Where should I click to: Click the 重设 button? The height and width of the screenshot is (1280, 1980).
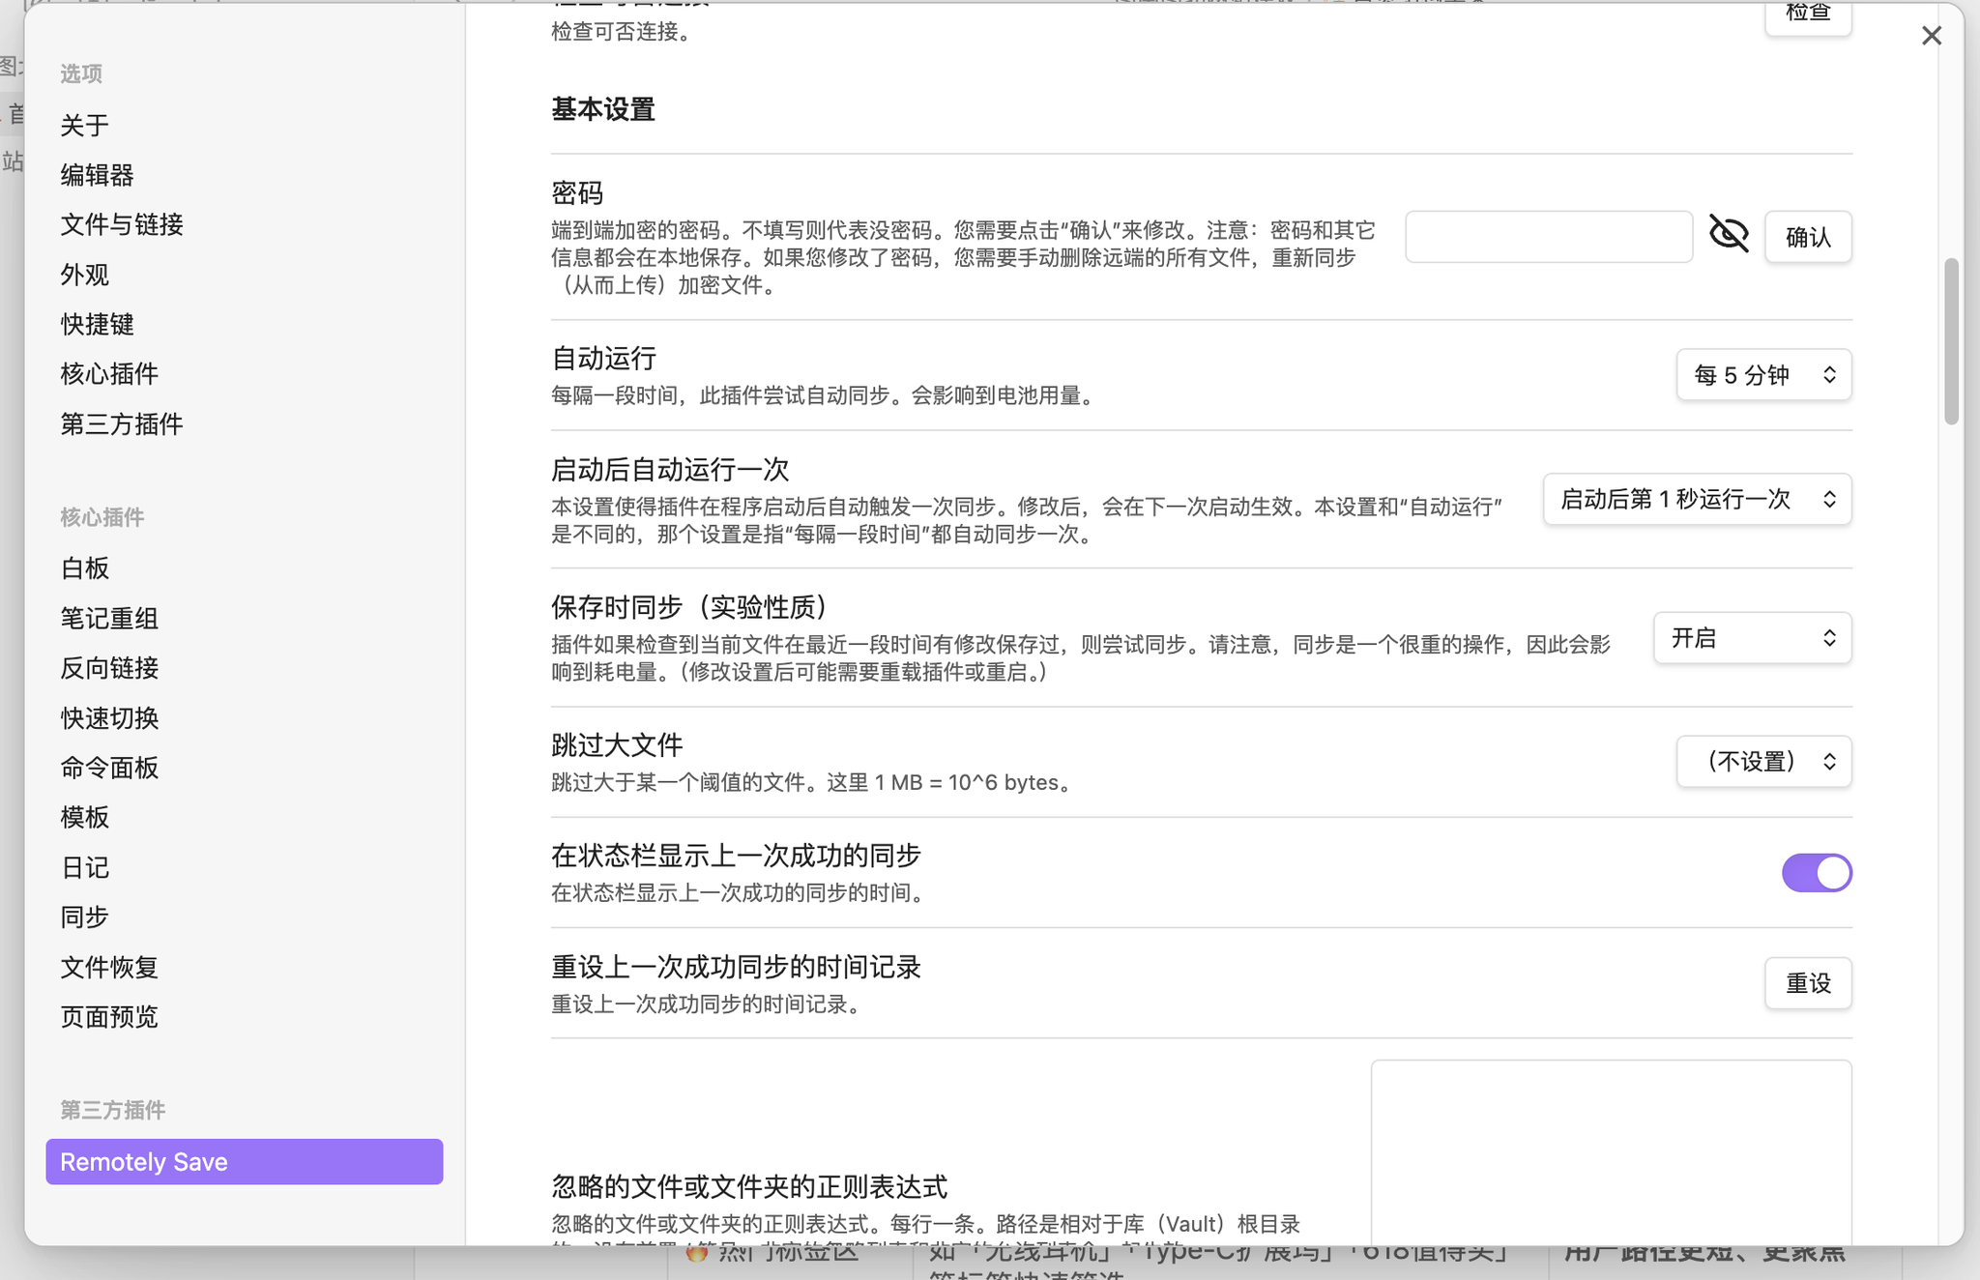coord(1808,983)
